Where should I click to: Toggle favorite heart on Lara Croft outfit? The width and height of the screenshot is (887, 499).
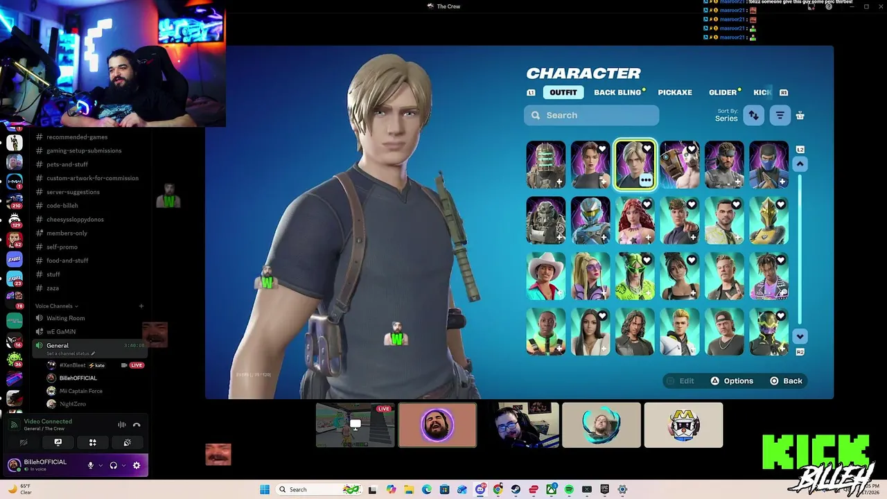tap(602, 149)
